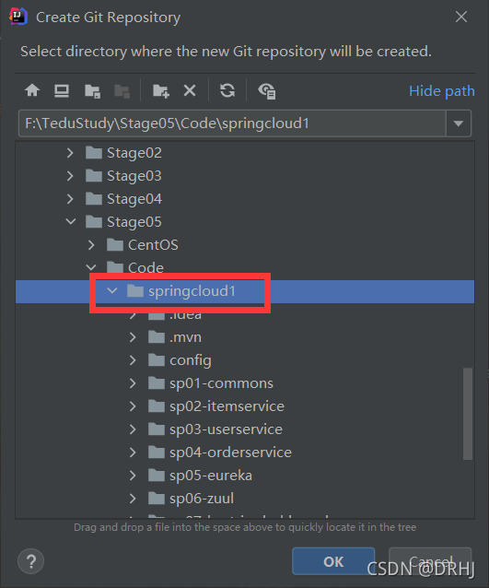Jump to the Desktop directory icon
The height and width of the screenshot is (588, 489).
tap(62, 90)
